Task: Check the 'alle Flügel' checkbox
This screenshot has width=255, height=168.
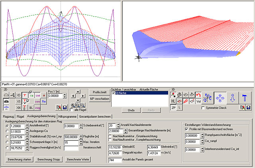Action: point(72,110)
